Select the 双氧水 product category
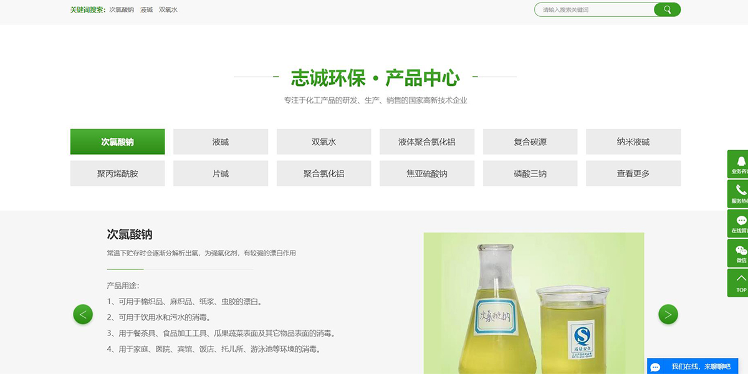748x374 pixels. click(324, 141)
